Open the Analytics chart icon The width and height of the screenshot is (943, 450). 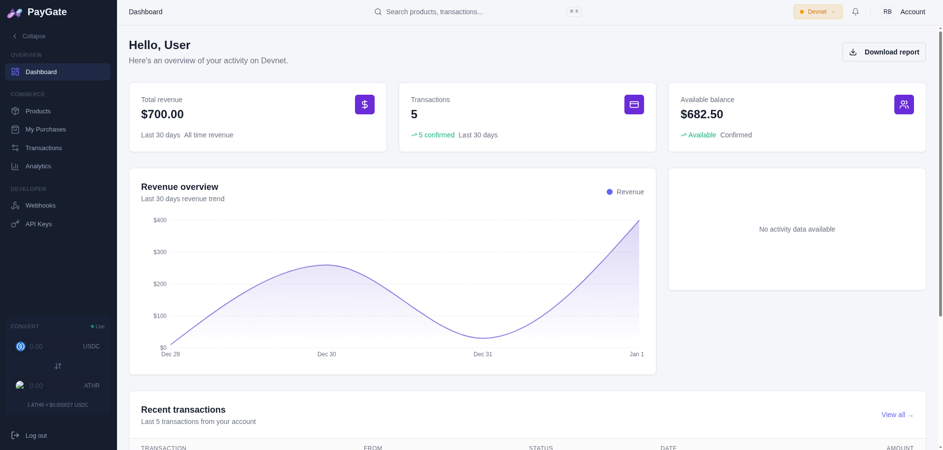point(15,166)
